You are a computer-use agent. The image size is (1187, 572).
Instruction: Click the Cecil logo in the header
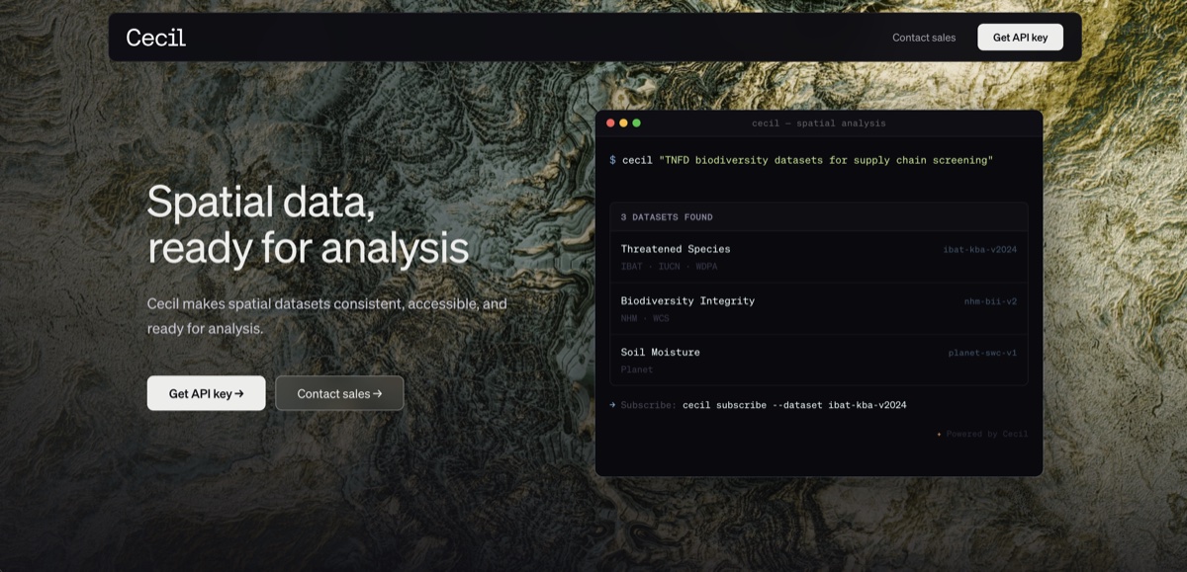156,38
